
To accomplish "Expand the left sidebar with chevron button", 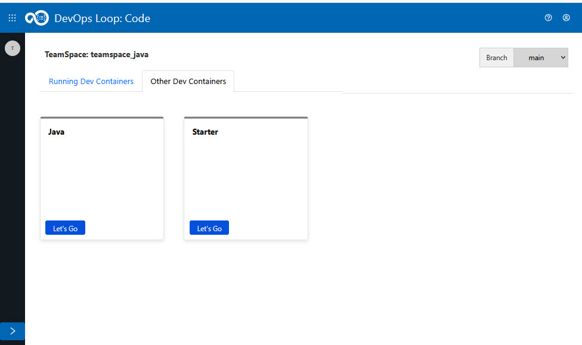I will click(13, 331).
